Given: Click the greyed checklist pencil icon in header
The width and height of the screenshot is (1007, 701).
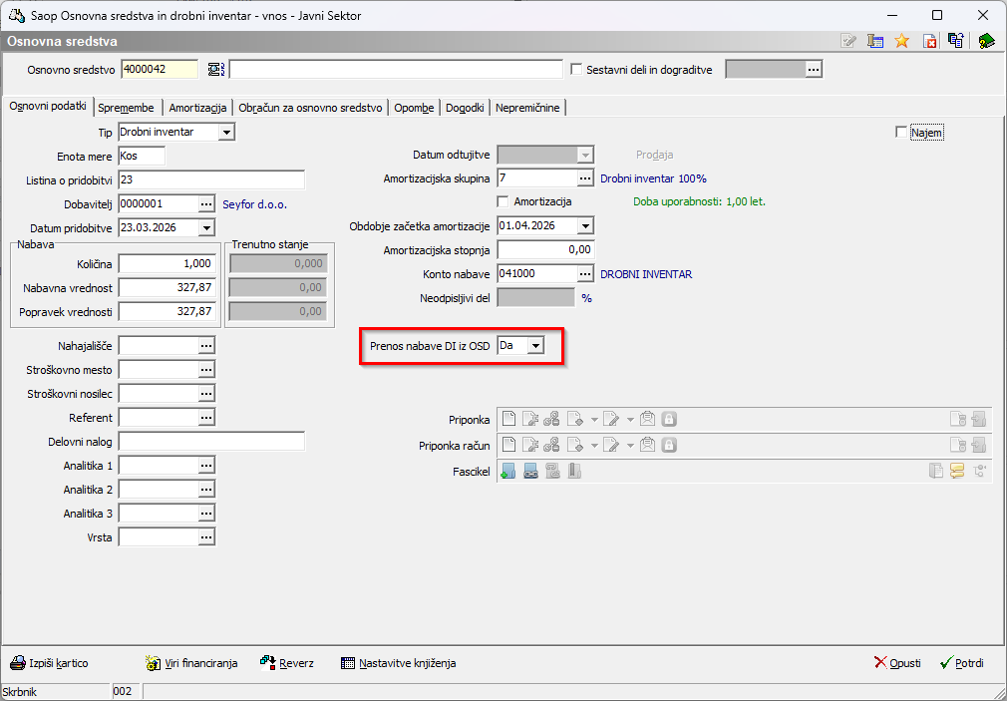Looking at the screenshot, I should click(848, 41).
